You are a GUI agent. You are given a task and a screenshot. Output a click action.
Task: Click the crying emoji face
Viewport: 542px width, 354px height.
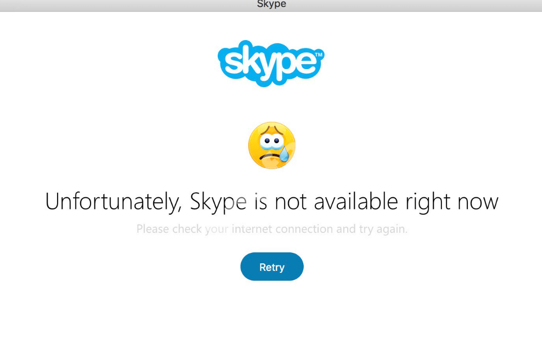271,146
